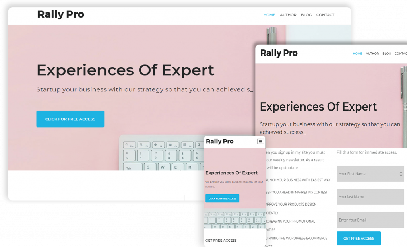Image resolution: width=407 pixels, height=247 pixels.
Task: Focus the Your First Name field
Action: (370, 174)
